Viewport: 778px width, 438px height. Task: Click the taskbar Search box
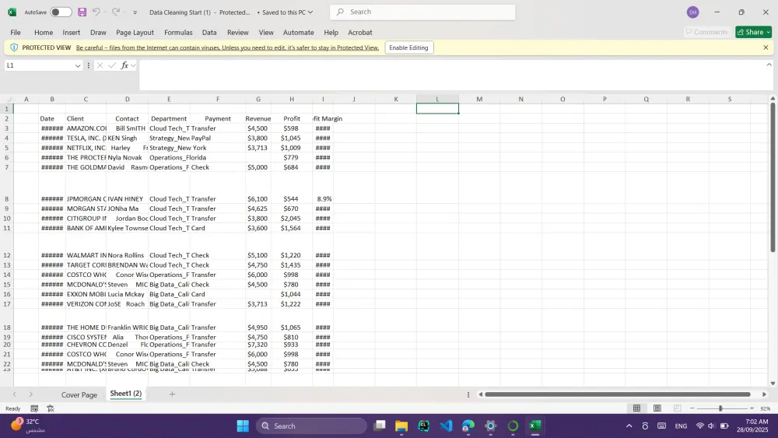coord(312,426)
